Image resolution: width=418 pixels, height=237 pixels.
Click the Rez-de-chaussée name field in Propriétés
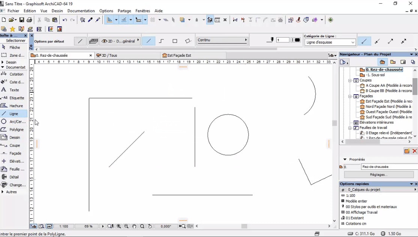coord(389,167)
